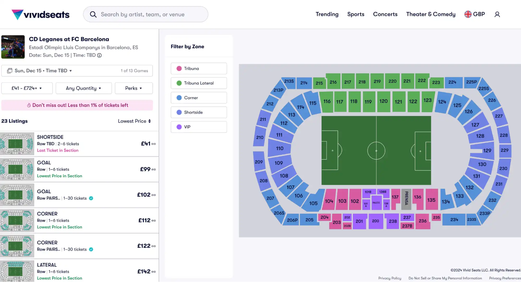
Task: Expand the Perks dropdown
Action: click(134, 88)
